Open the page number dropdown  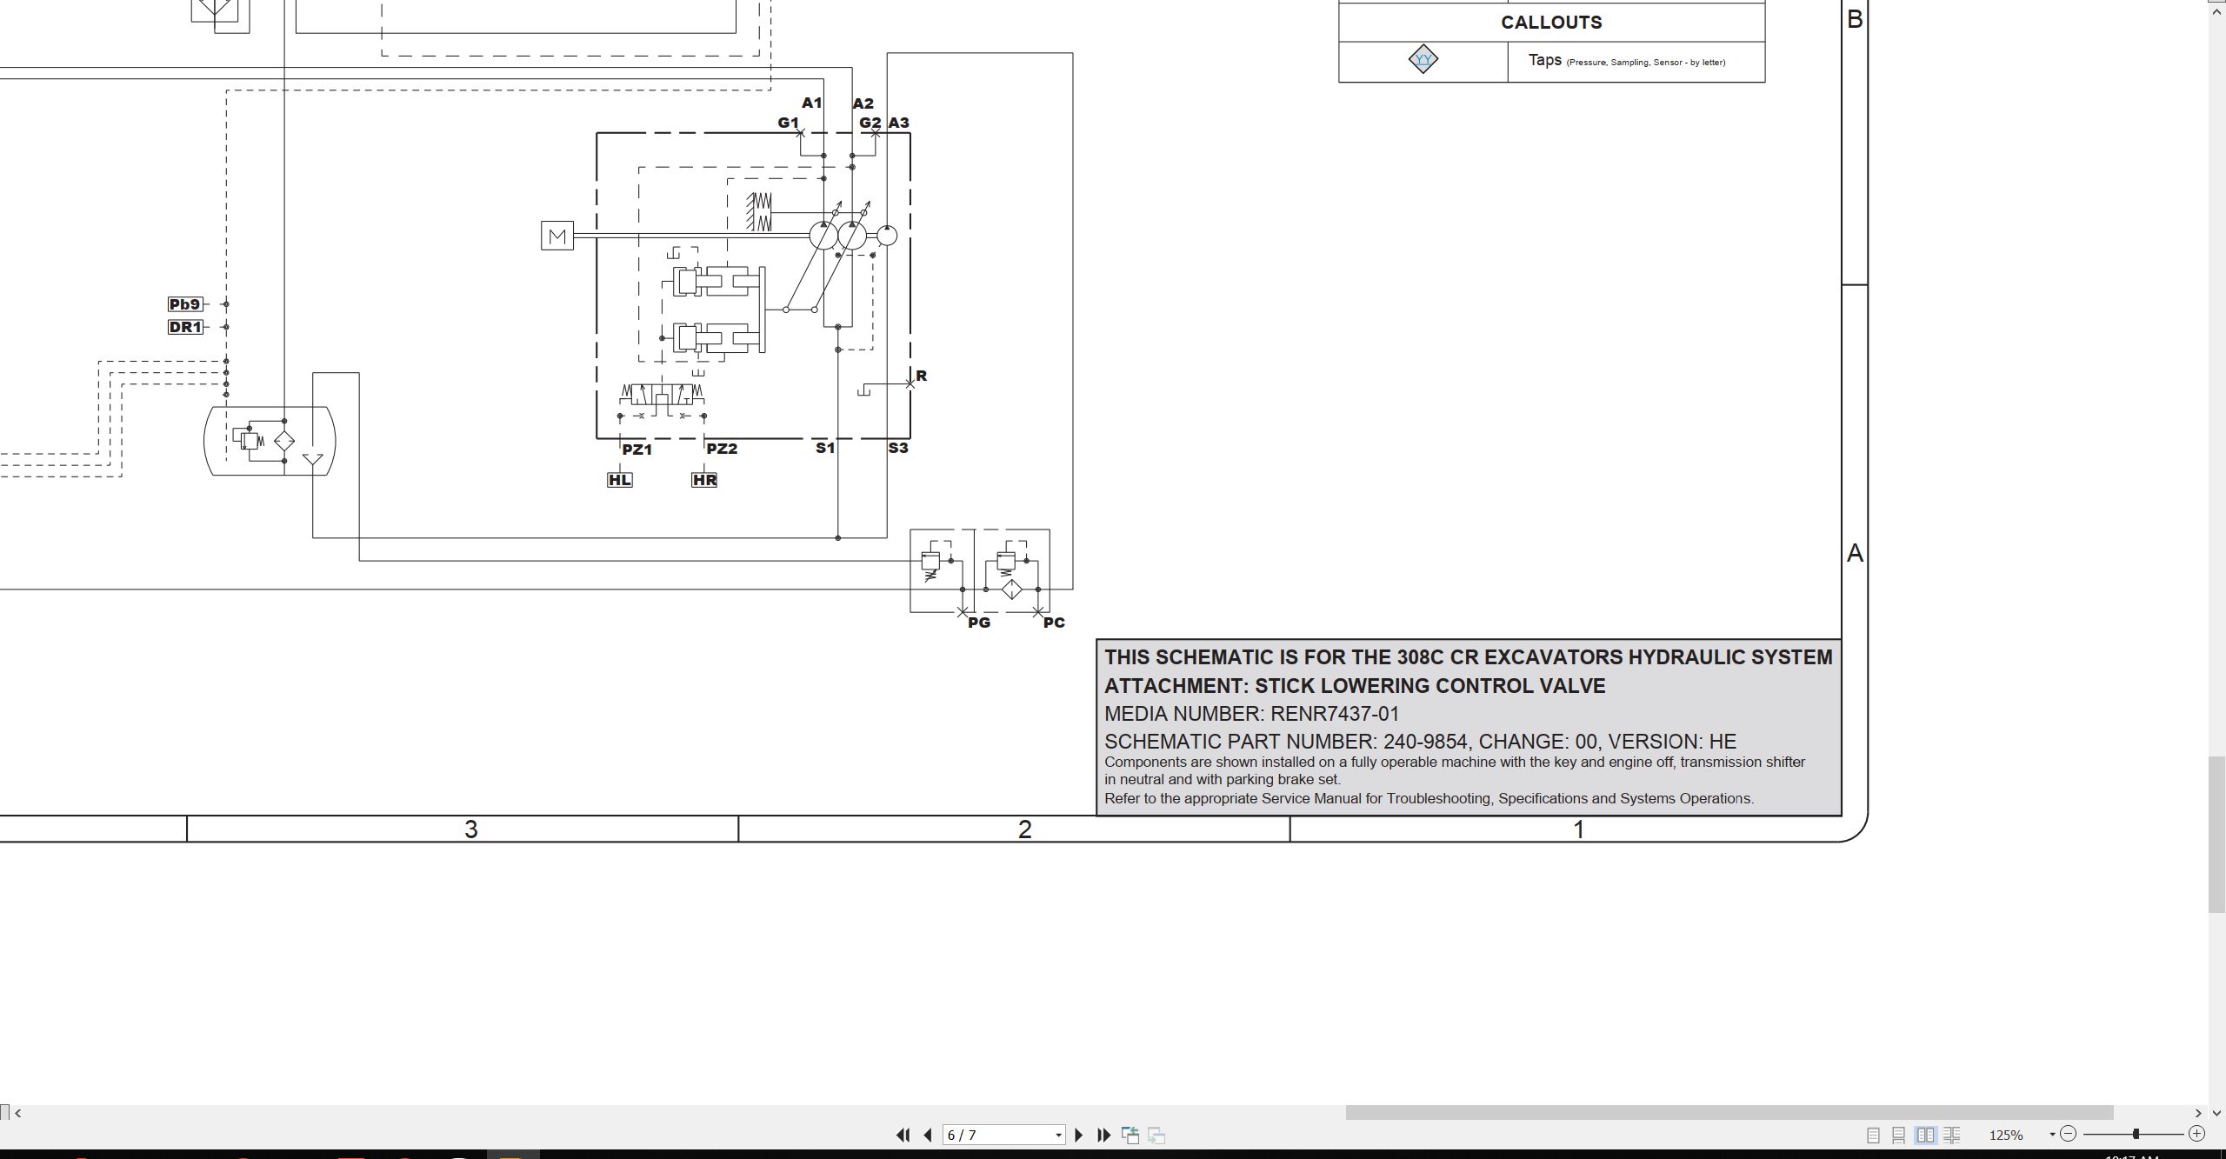[1058, 1136]
